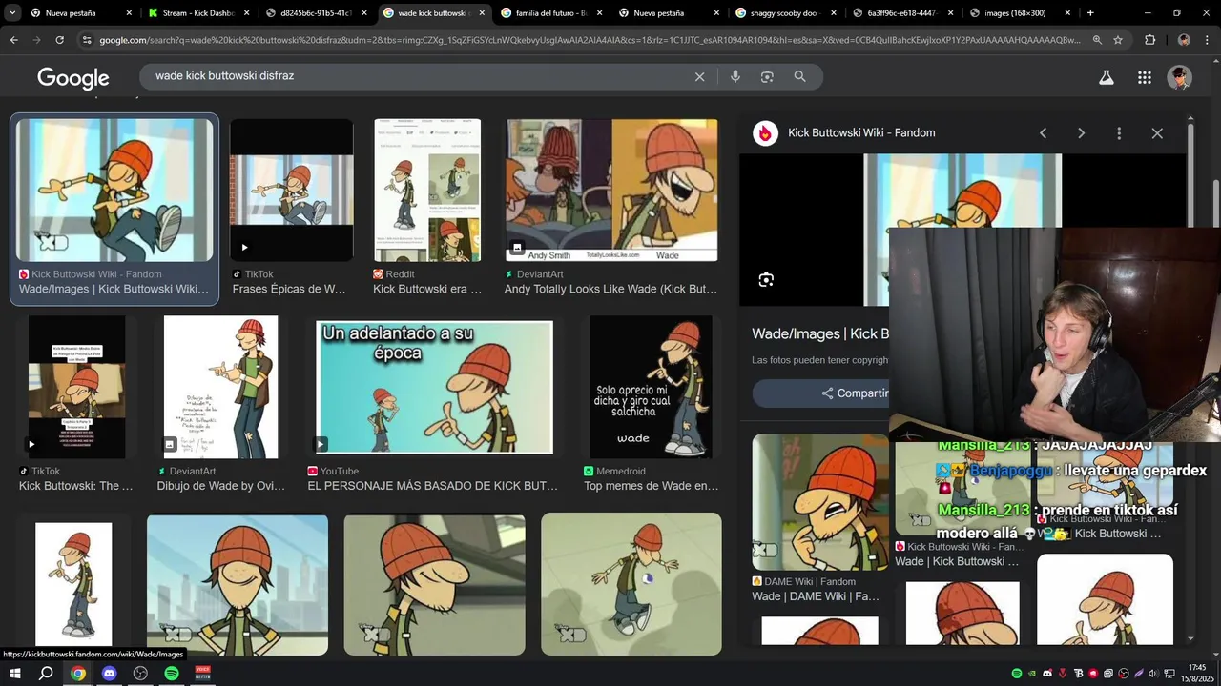Reload the page
This screenshot has width=1221, height=686.
[59, 40]
